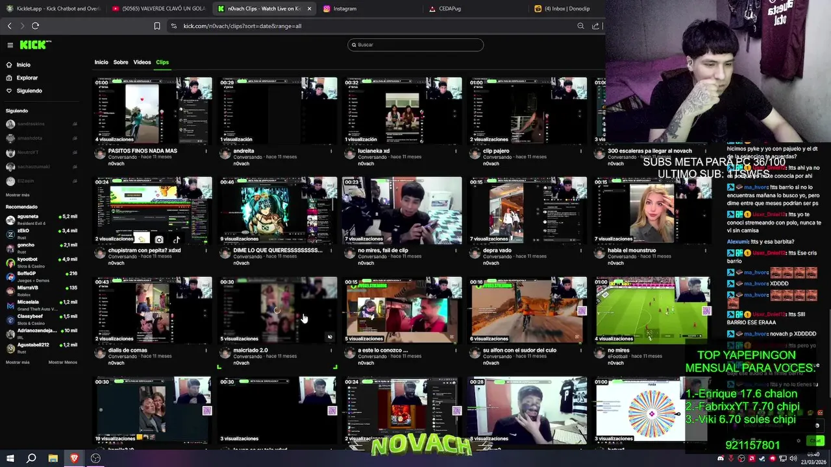Open options menu for dialis de comas

coord(206,350)
